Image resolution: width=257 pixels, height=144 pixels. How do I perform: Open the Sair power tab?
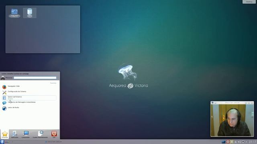tap(54, 134)
